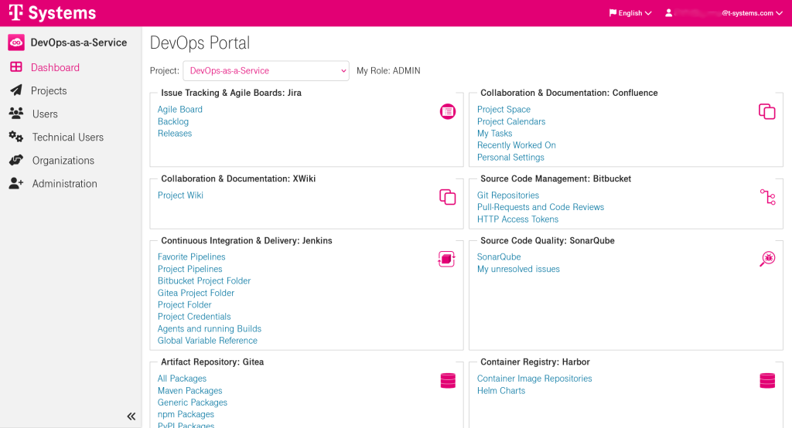Click the Confluence card copy icon
The image size is (792, 428).
click(x=766, y=111)
